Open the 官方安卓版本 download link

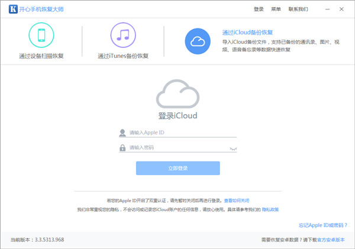[x=331, y=240]
